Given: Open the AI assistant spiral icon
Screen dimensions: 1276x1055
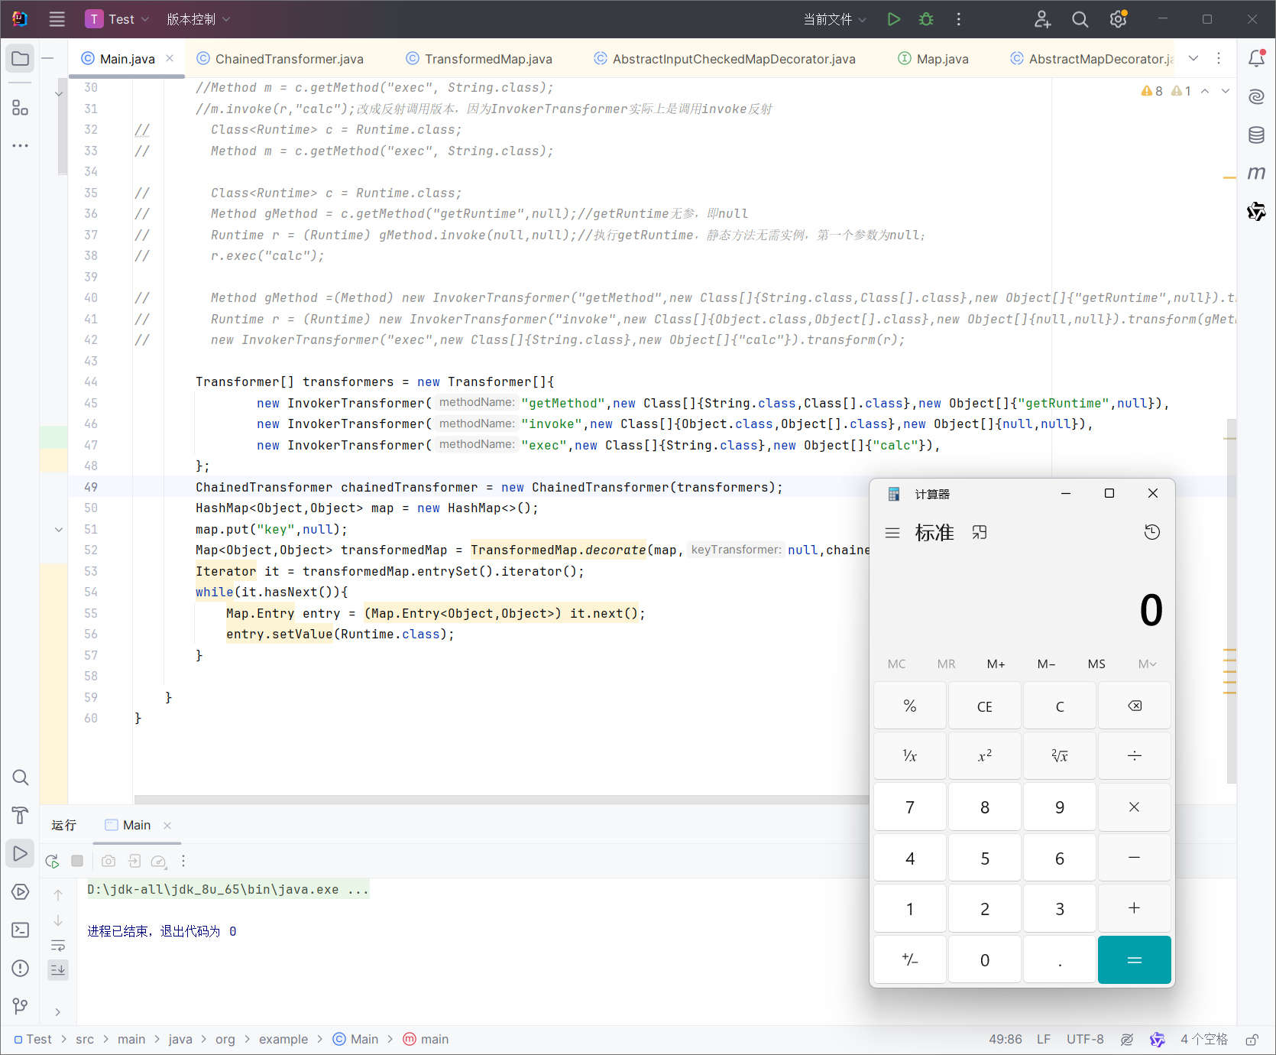Looking at the screenshot, I should click(x=1256, y=96).
